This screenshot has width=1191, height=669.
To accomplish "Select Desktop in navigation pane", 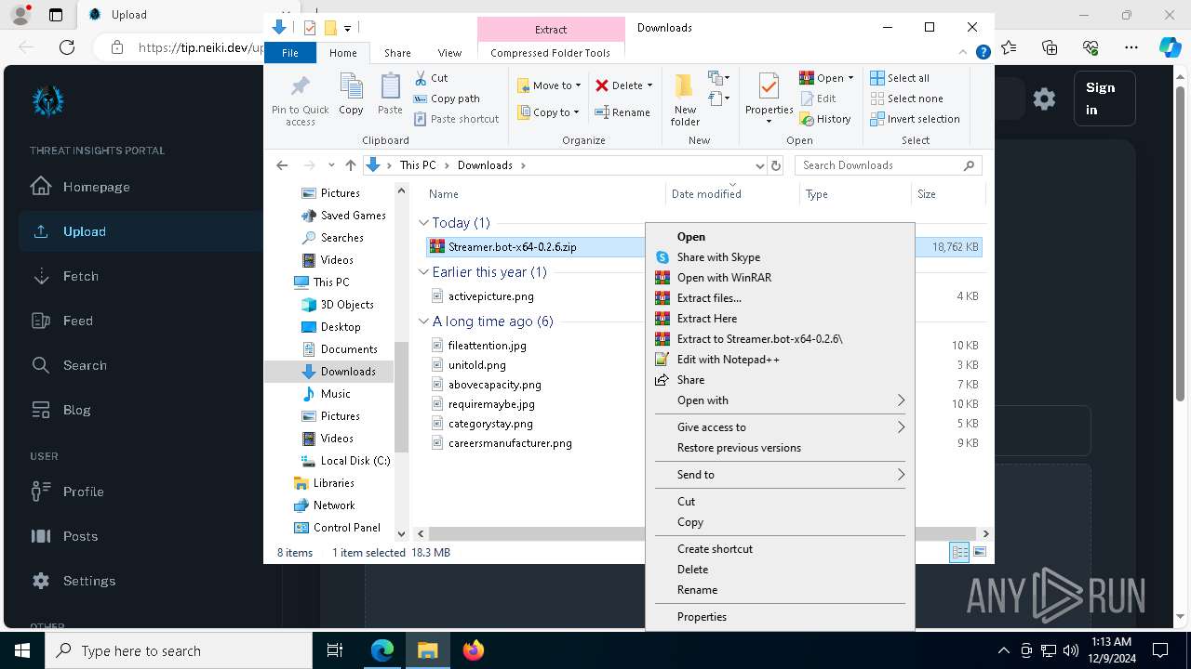I will pyautogui.click(x=341, y=327).
